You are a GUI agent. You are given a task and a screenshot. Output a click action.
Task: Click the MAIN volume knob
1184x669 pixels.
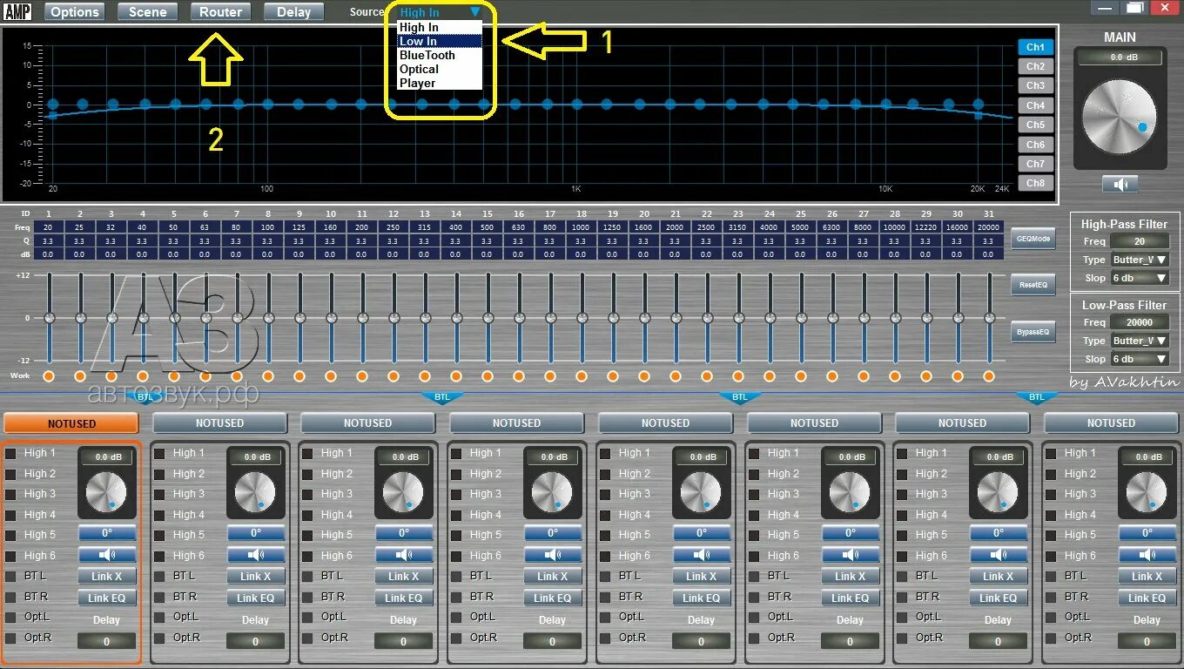pyautogui.click(x=1120, y=117)
